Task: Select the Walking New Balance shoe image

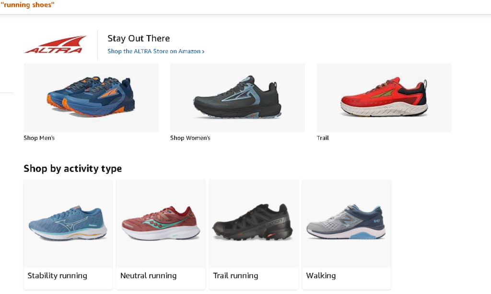Action: click(x=346, y=223)
